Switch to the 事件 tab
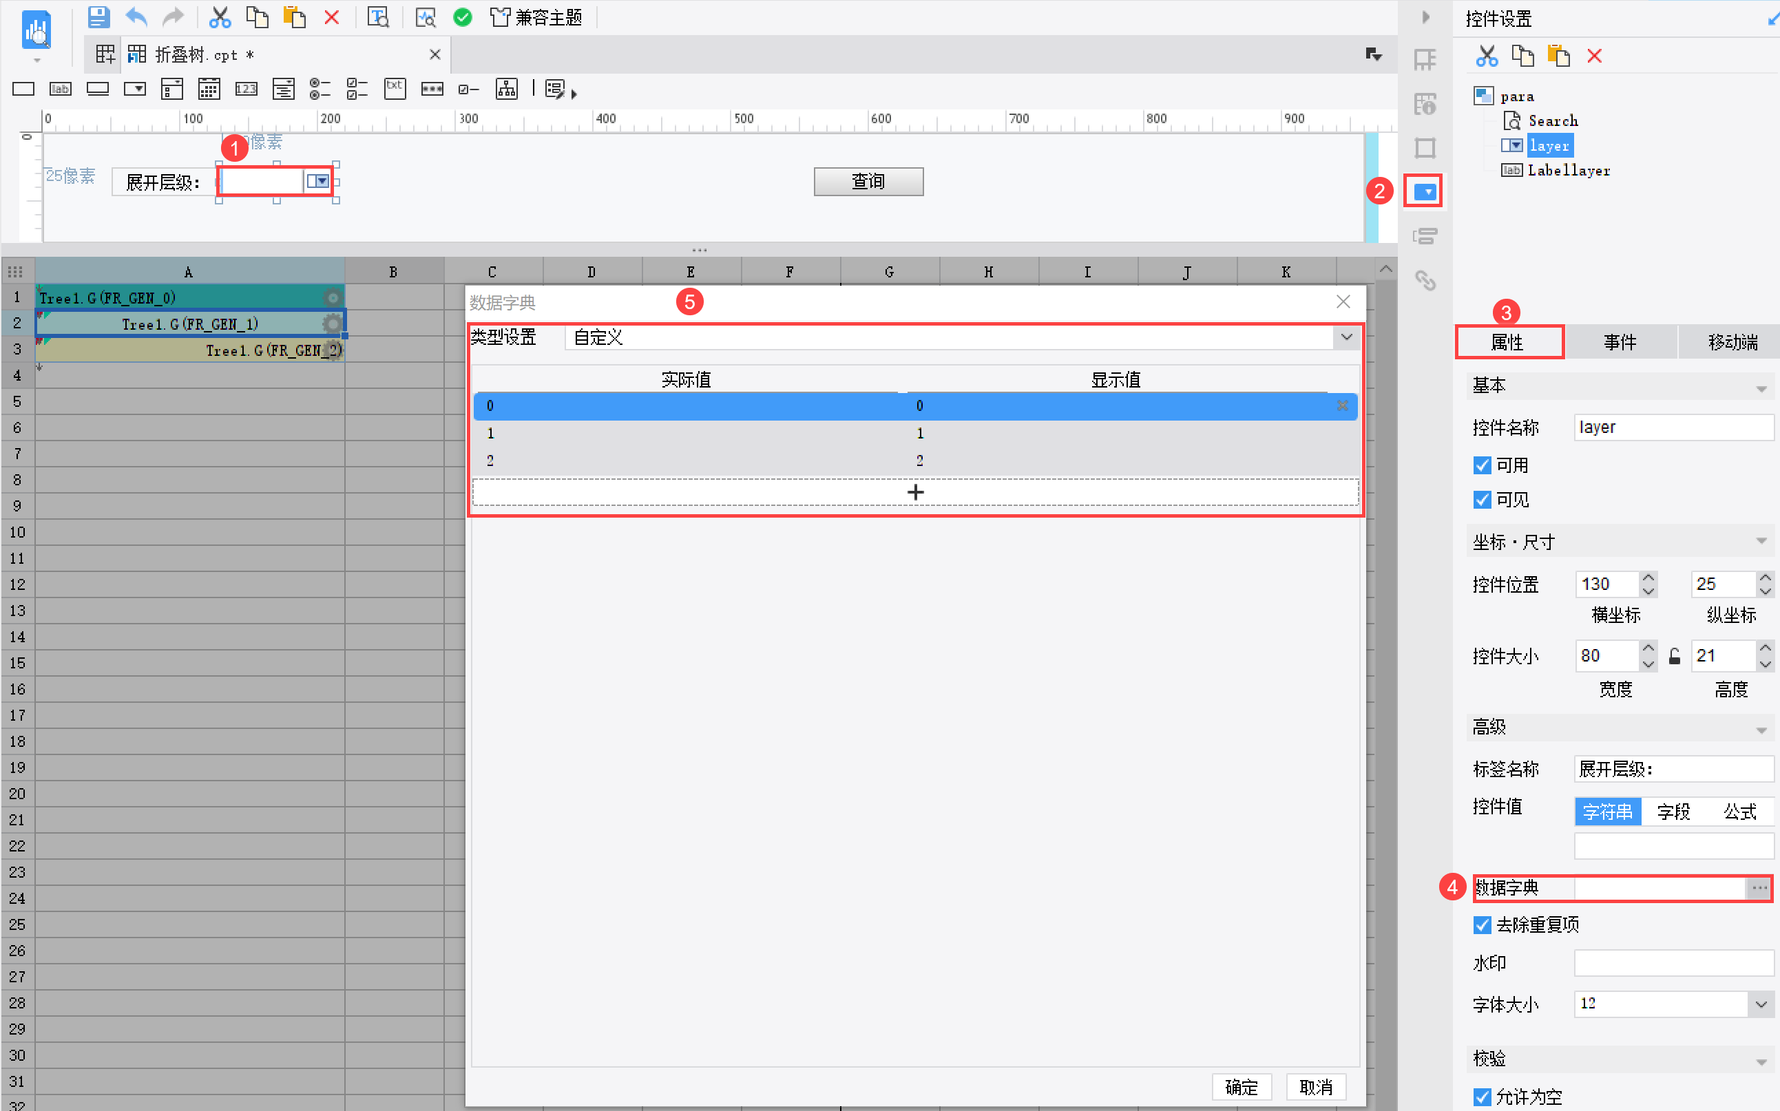 coord(1620,342)
